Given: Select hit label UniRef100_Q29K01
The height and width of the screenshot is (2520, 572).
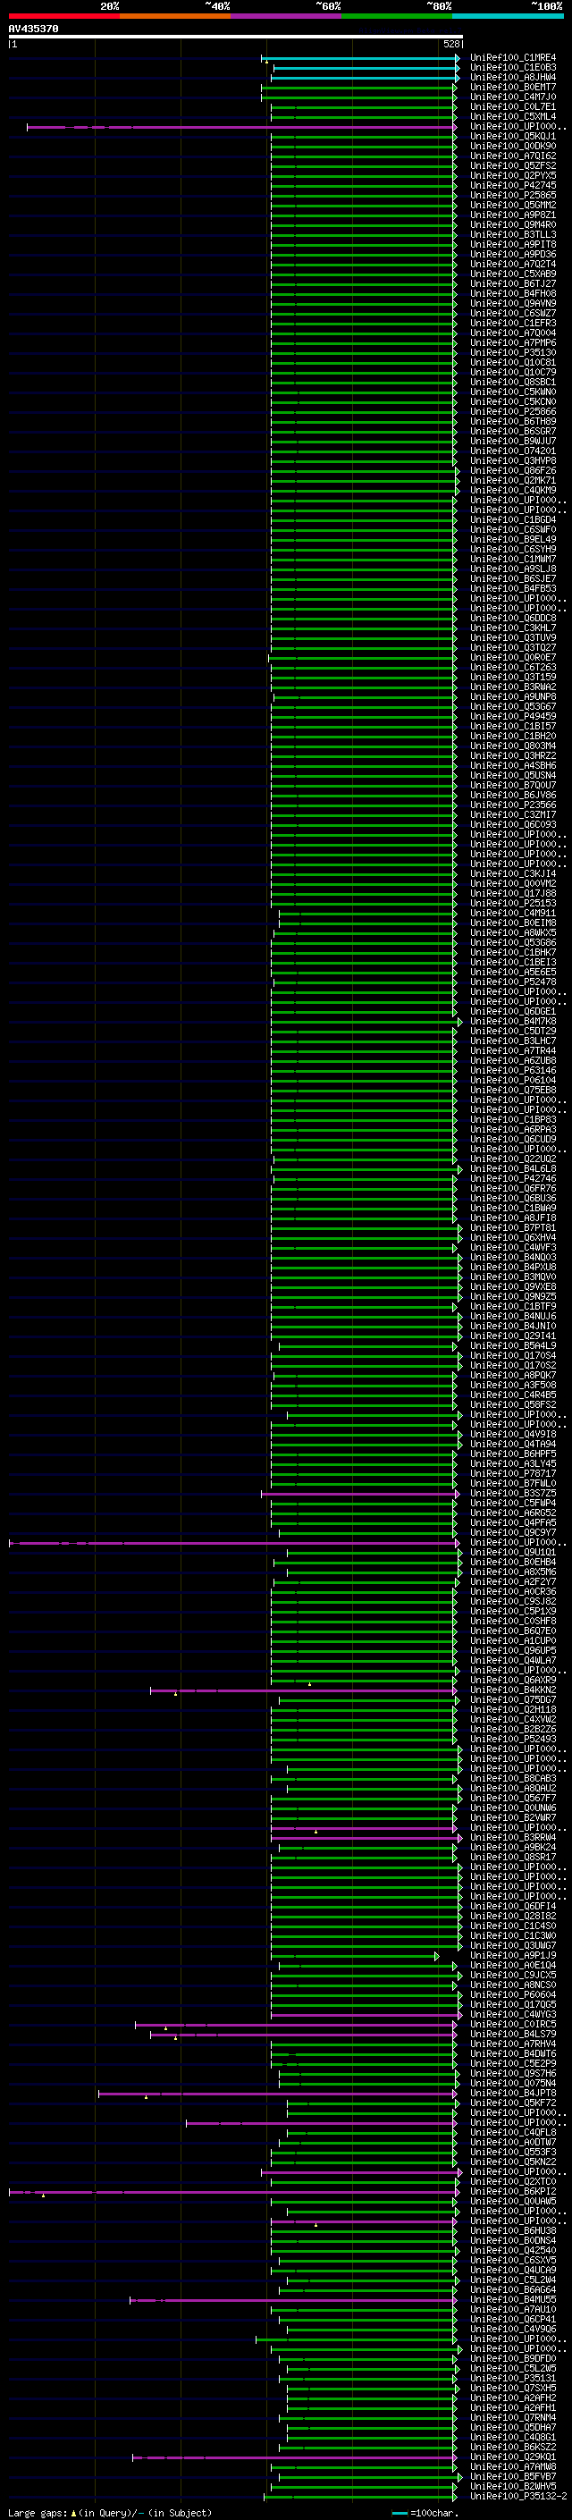Looking at the screenshot, I should (x=512, y=2457).
